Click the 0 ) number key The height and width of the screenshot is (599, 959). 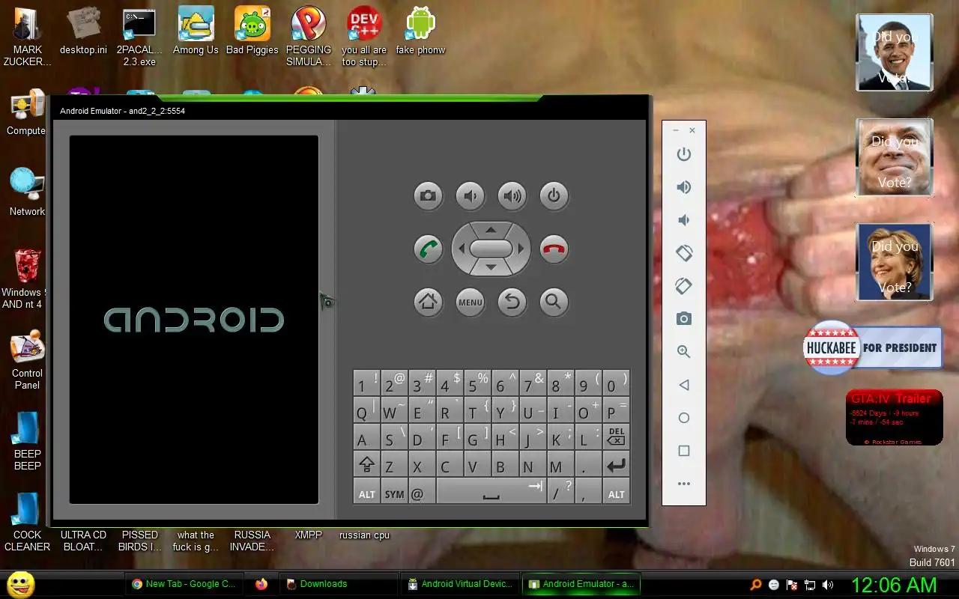coord(616,383)
